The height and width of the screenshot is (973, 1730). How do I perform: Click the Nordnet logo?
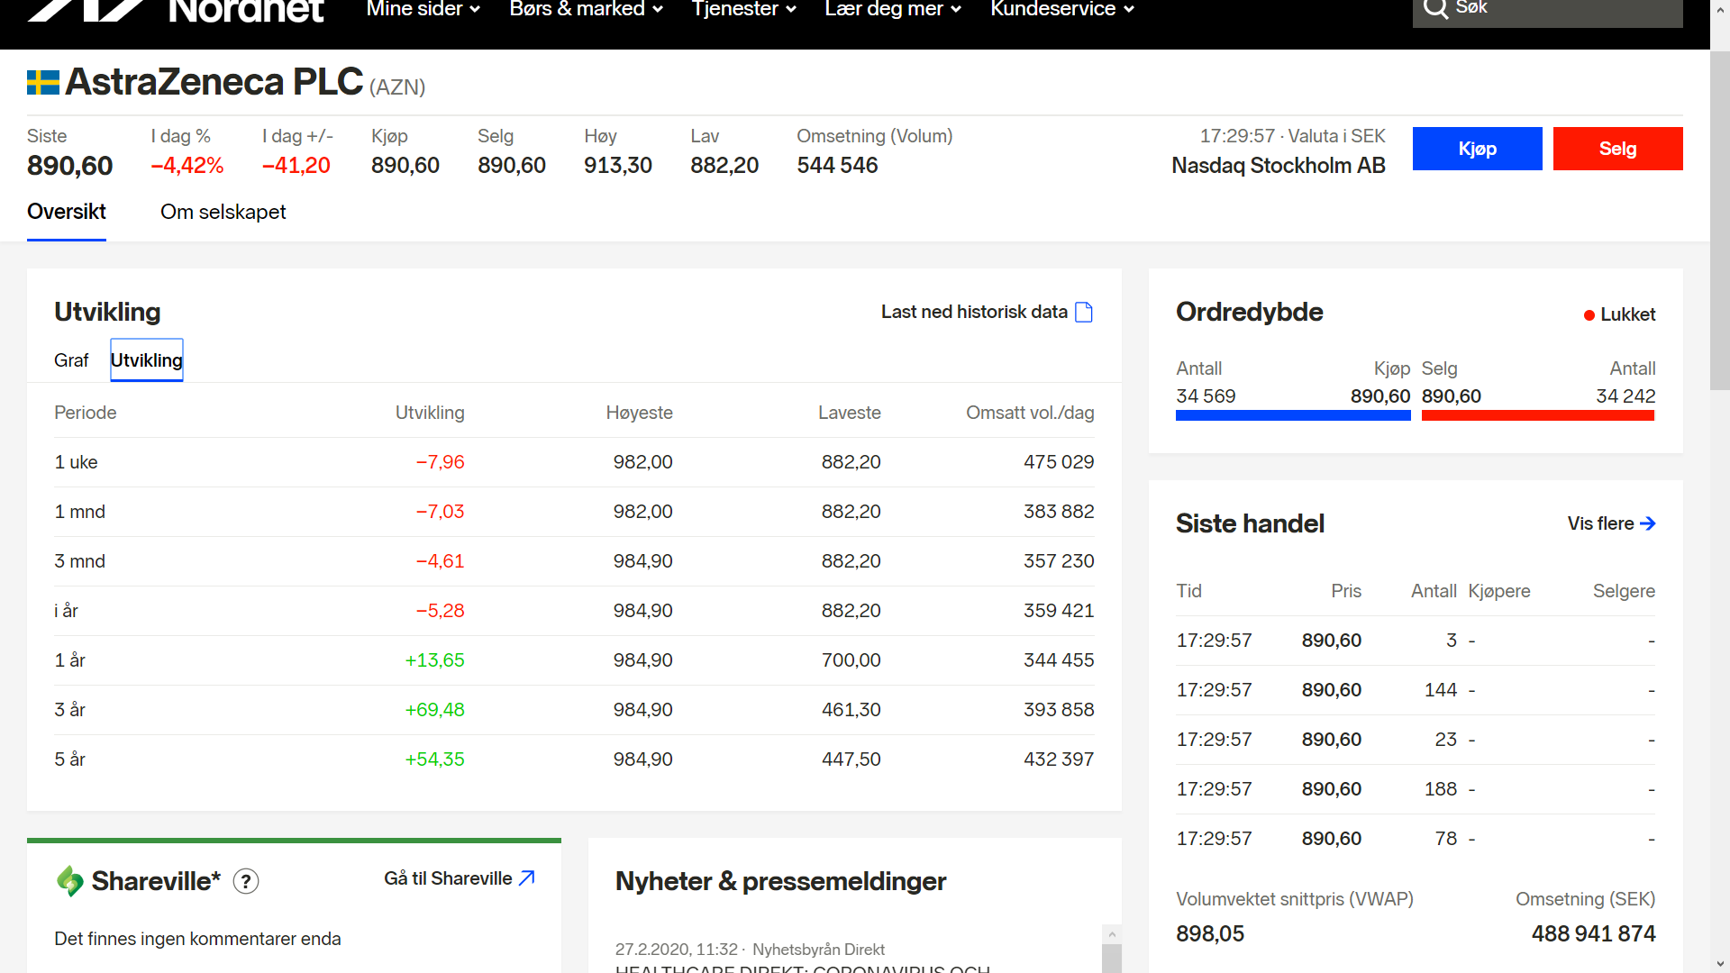pyautogui.click(x=176, y=11)
